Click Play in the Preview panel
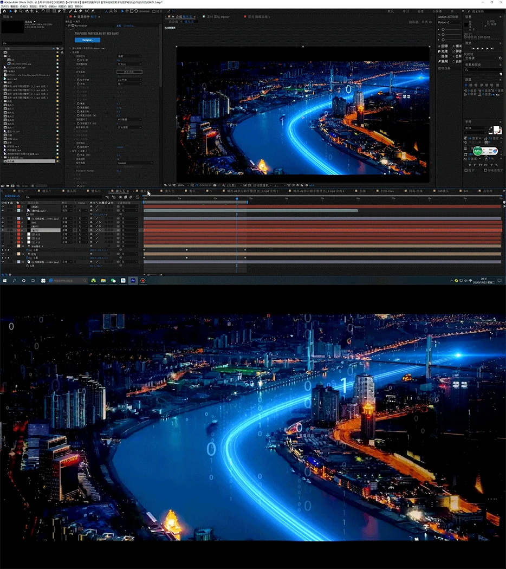The width and height of the screenshot is (506, 569). point(482,48)
